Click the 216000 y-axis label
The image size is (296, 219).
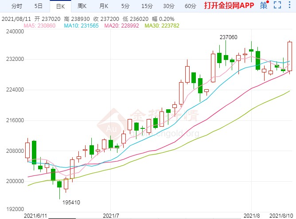(x=15, y=120)
